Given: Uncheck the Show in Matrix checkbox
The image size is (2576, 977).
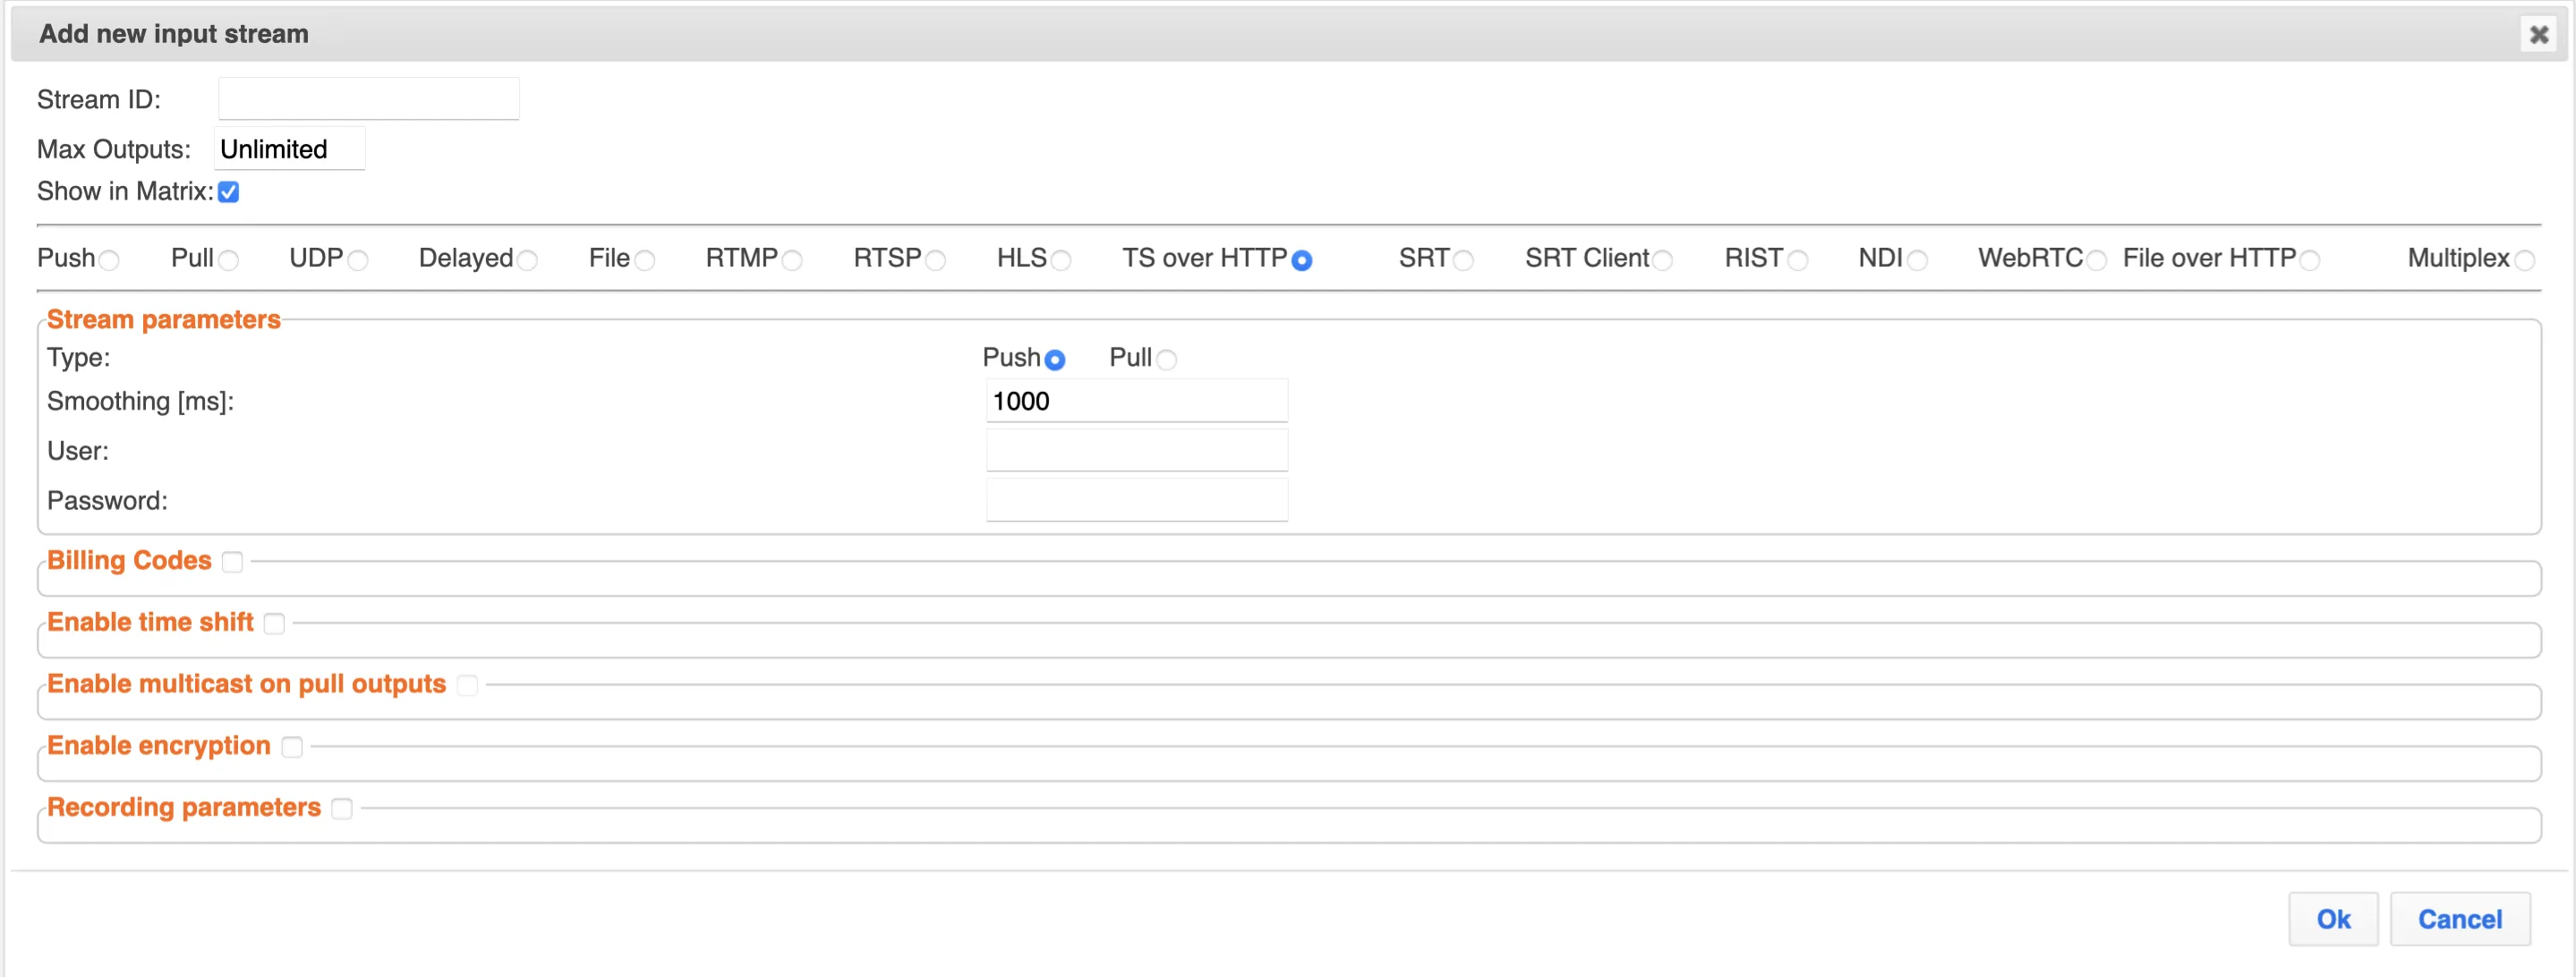Looking at the screenshot, I should [x=229, y=192].
